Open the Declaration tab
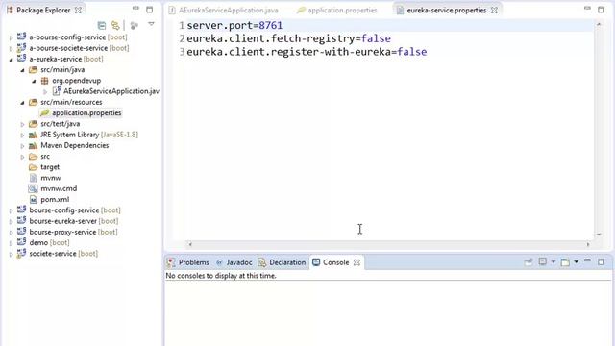Screen dimensions: 615x346 click(282, 262)
